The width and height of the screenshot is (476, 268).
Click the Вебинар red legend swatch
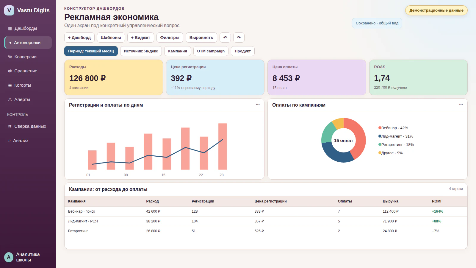(380, 128)
